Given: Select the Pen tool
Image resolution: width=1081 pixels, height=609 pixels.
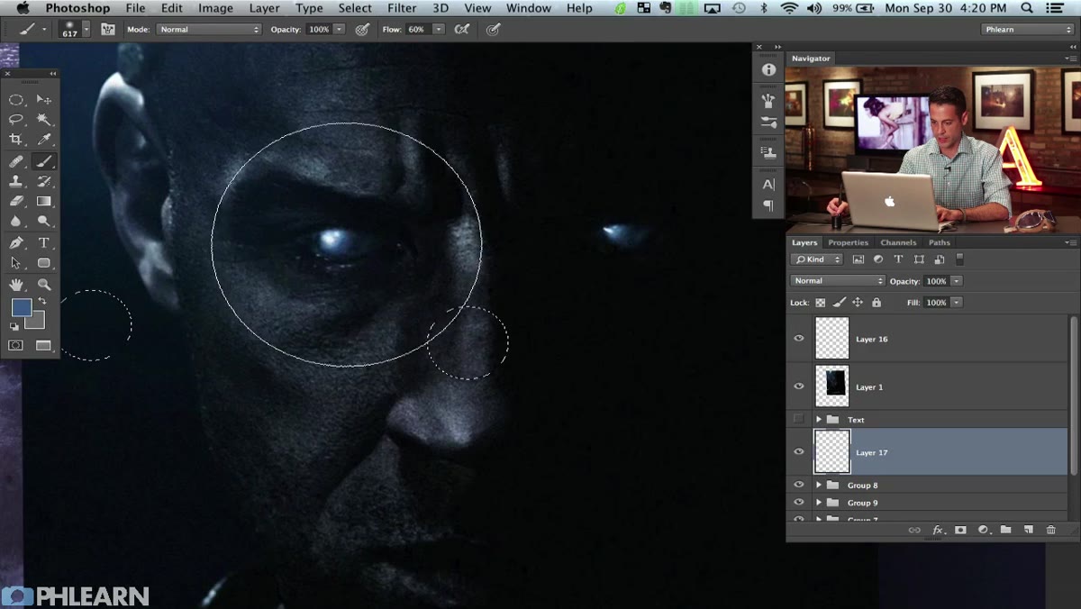Looking at the screenshot, I should 16,243.
